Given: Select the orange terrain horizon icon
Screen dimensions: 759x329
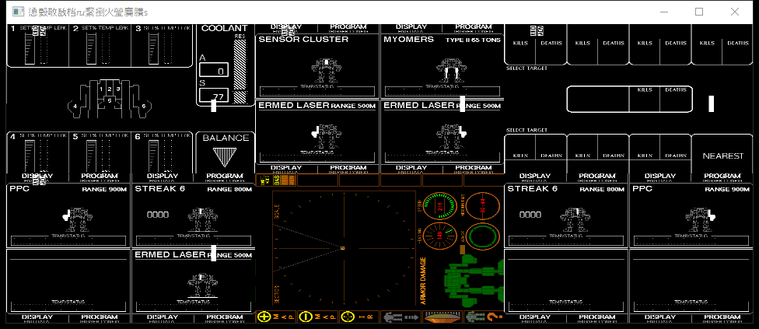Looking at the screenshot, I should [x=442, y=317].
